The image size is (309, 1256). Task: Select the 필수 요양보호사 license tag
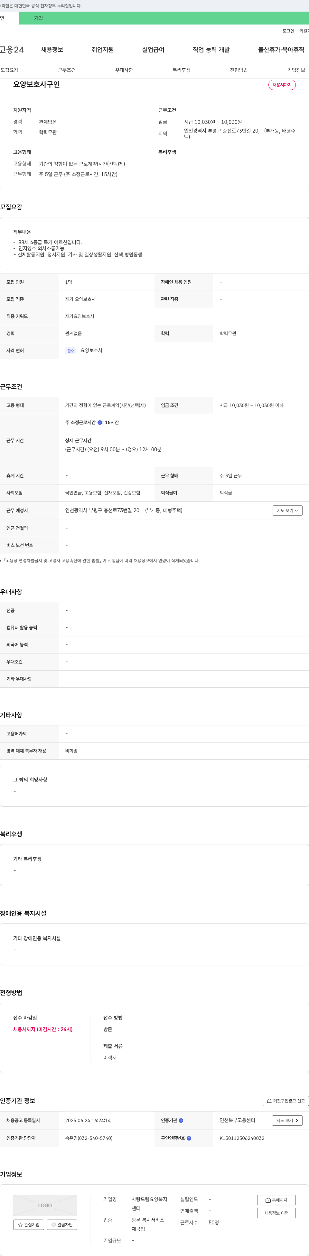[84, 351]
